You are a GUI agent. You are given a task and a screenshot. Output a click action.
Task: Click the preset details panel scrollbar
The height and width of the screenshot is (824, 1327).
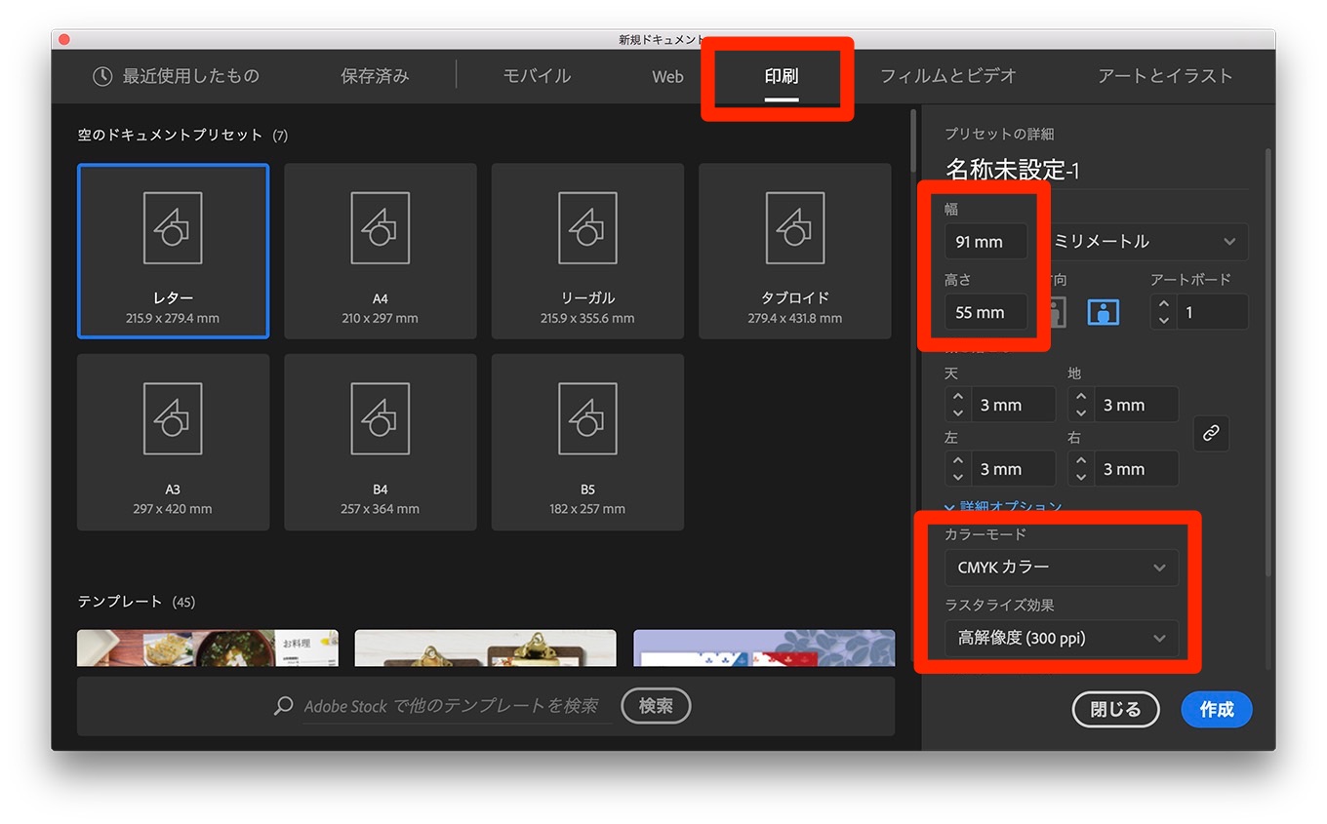tap(1268, 361)
